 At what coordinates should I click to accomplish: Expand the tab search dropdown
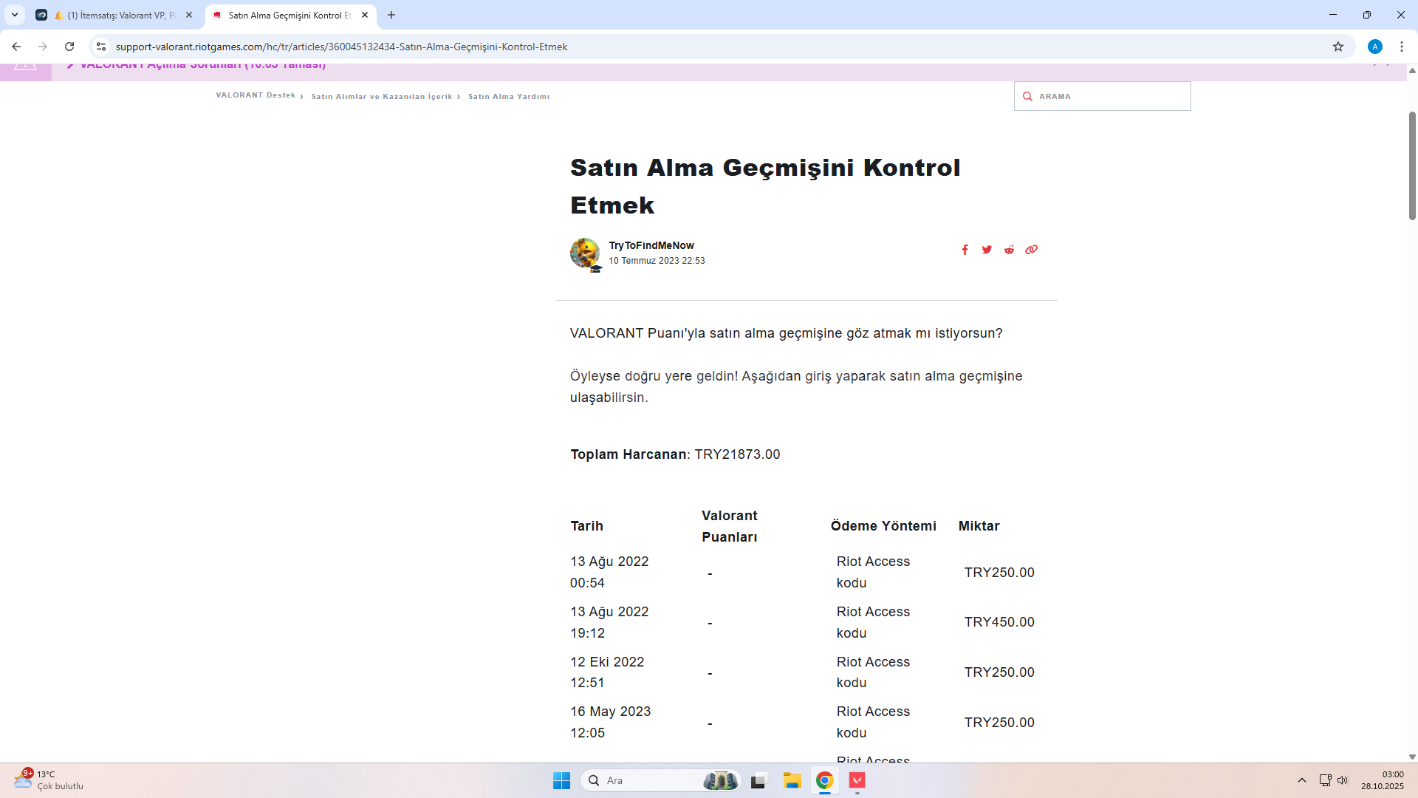[x=15, y=15]
